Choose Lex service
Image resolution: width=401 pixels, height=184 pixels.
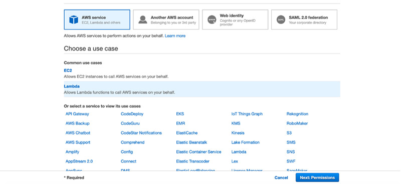(235, 161)
